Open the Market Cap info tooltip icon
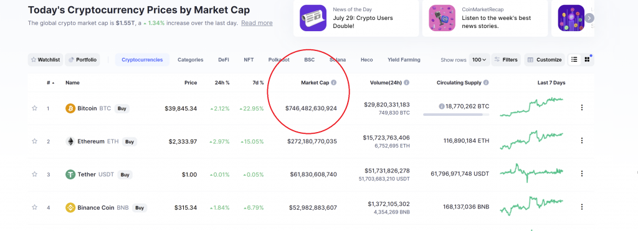The height and width of the screenshot is (231, 638). (x=334, y=83)
